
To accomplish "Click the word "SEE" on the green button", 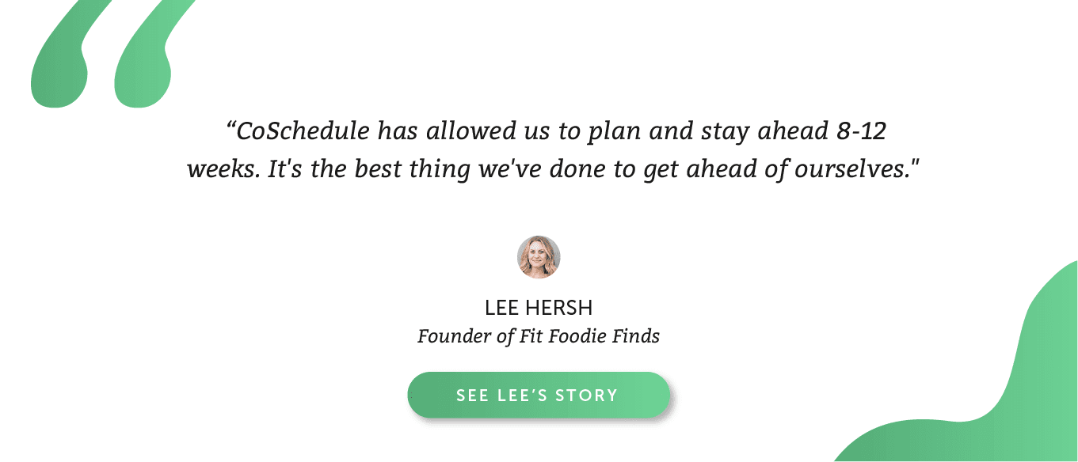I will coord(472,396).
